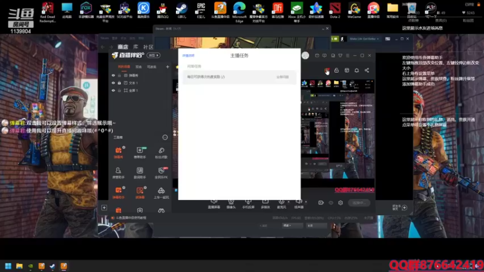The image size is (484, 272).
Task: Select the 全屏 1 source row
Action: pyautogui.click(x=140, y=90)
